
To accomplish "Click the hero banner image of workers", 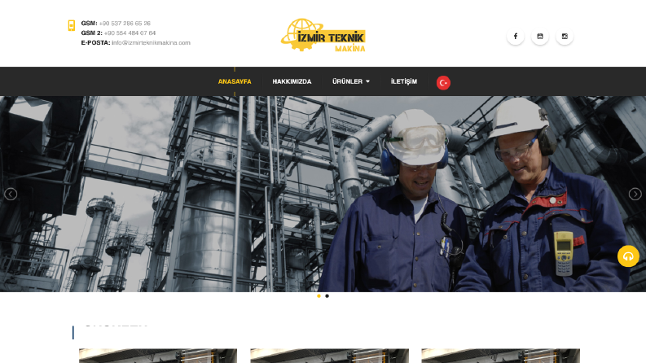I will coord(323,194).
